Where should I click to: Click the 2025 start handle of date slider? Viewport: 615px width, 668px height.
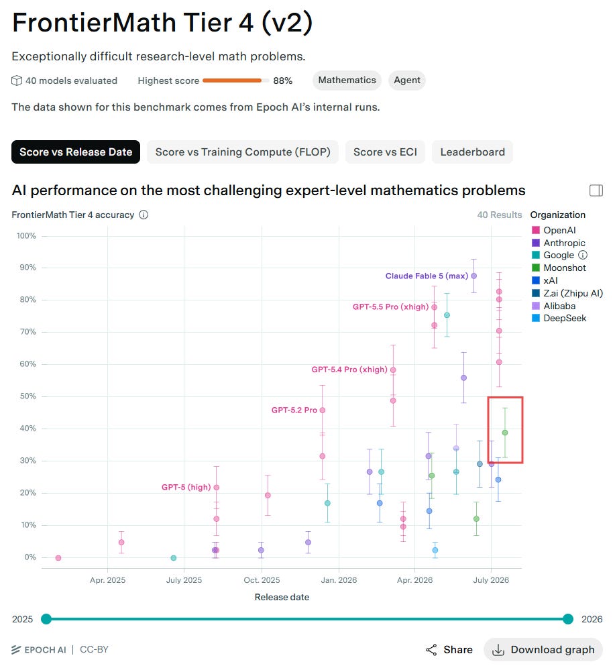(46, 619)
